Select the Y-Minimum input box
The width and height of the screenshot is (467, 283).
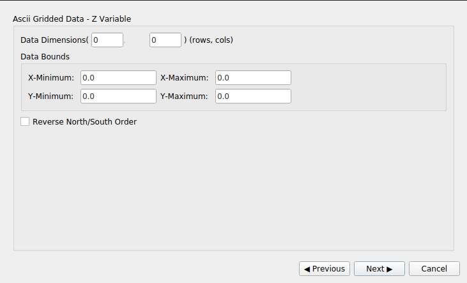tap(118, 96)
